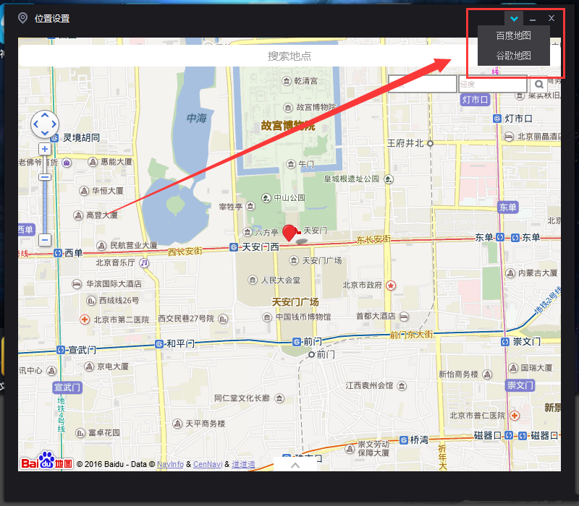Click the purple 东单 station label

coord(508,207)
